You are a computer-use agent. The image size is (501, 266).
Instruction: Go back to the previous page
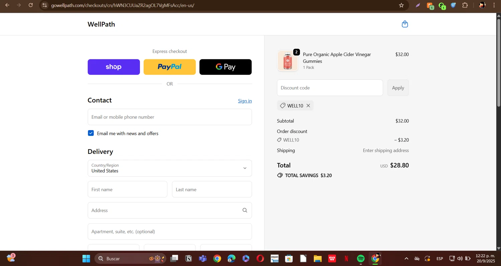pos(7,5)
